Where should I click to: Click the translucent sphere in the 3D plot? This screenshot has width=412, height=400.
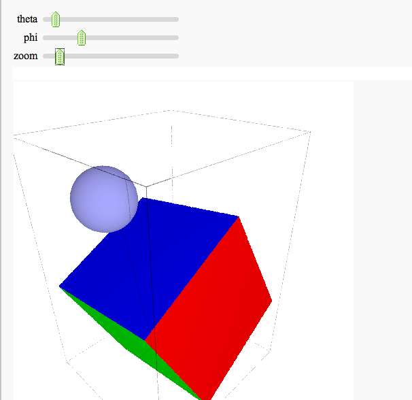(x=102, y=197)
